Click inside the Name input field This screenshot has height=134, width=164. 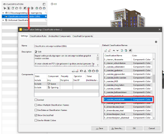(x=67, y=46)
